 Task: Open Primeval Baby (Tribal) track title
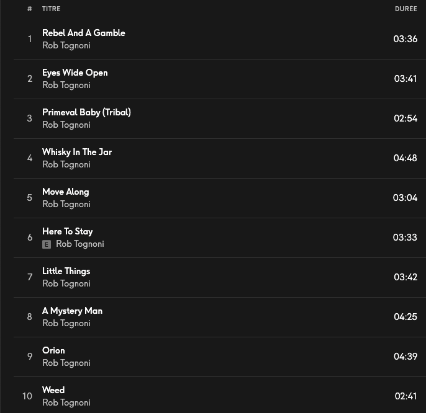[x=86, y=112]
